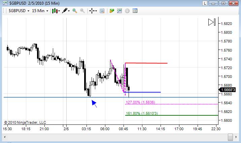
Task: Click the greyed-out strategies icon
Action: (127, 11)
